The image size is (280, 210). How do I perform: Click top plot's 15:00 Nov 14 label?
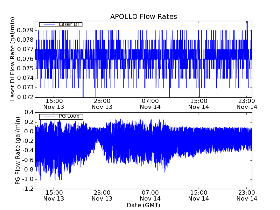pos(198,104)
